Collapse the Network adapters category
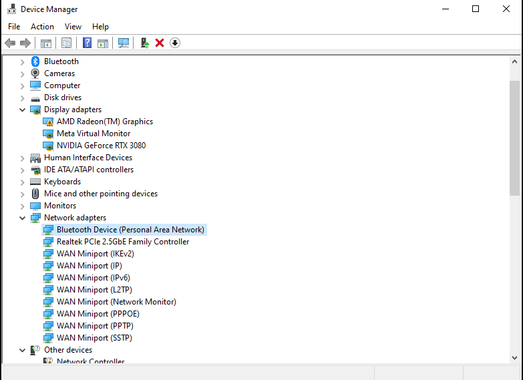 click(x=22, y=218)
